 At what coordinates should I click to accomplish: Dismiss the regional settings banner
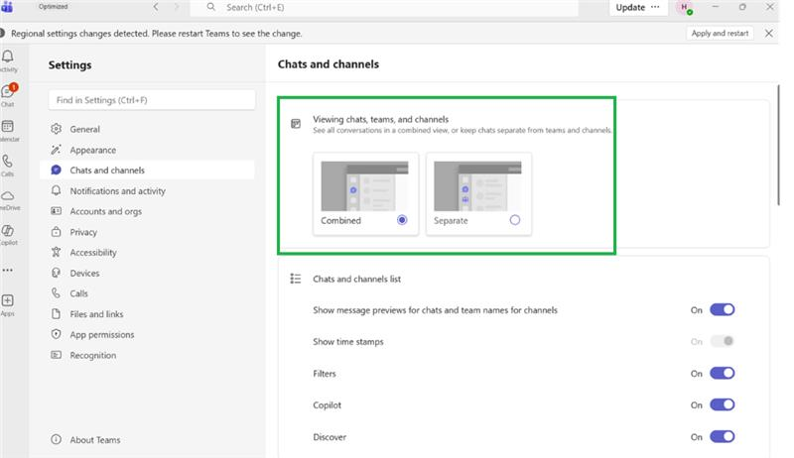(768, 33)
